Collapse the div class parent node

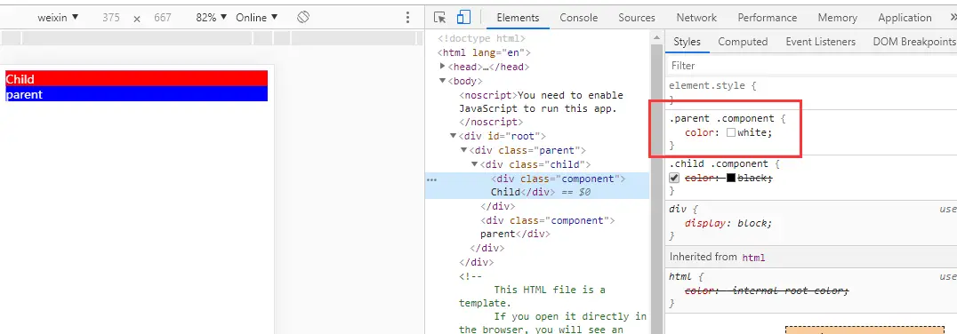click(464, 150)
